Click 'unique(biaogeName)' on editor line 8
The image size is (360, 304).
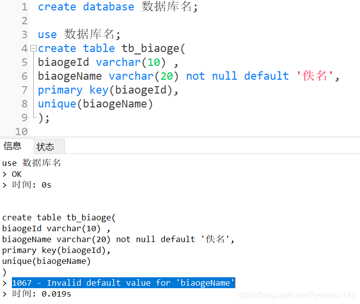tap(95, 104)
